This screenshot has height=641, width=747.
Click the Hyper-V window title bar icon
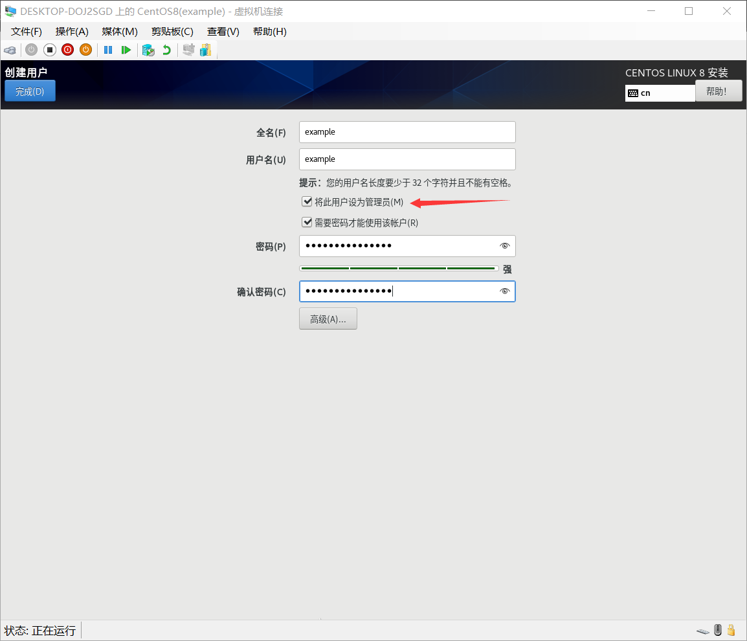pos(10,11)
